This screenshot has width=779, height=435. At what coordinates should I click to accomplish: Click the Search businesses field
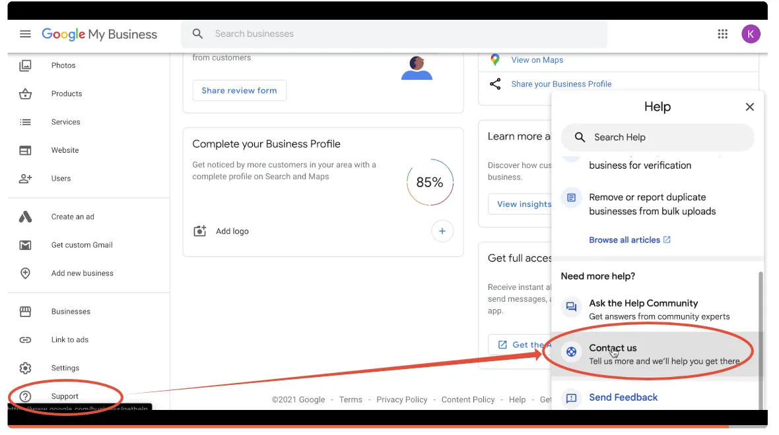tap(395, 34)
